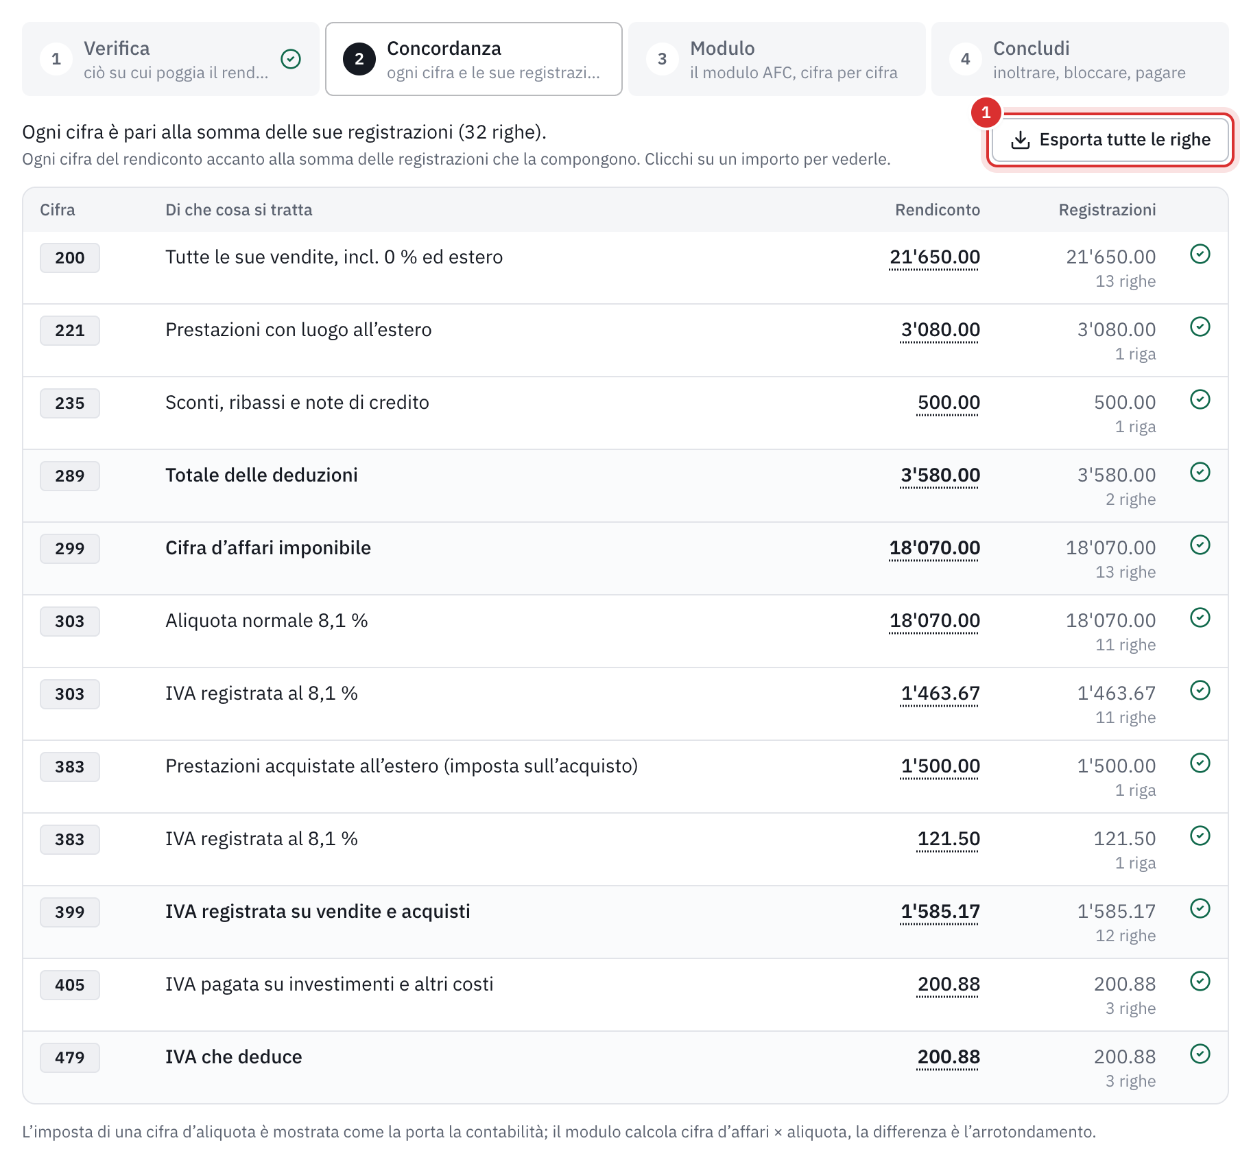This screenshot has height=1158, width=1251.
Task: Open rendiconto amount 3'580.00 of cifra 289
Action: click(940, 475)
